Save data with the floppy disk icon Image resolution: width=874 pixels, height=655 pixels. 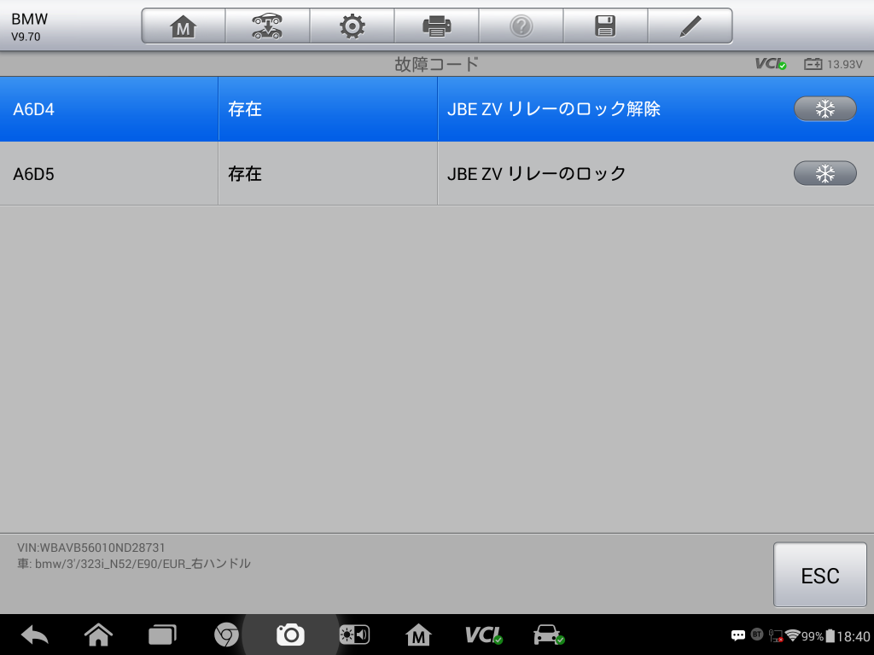click(605, 26)
